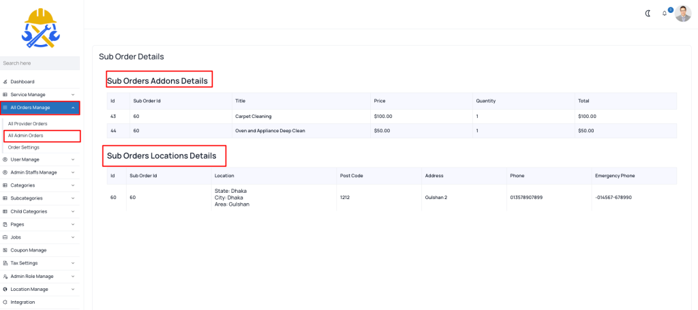698x310 pixels.
Task: Expand the Jobs chevron
Action: [x=73, y=237]
